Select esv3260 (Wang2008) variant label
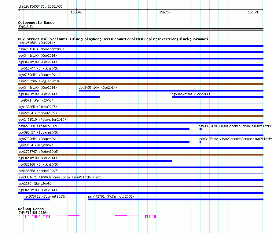 pos(35,184)
